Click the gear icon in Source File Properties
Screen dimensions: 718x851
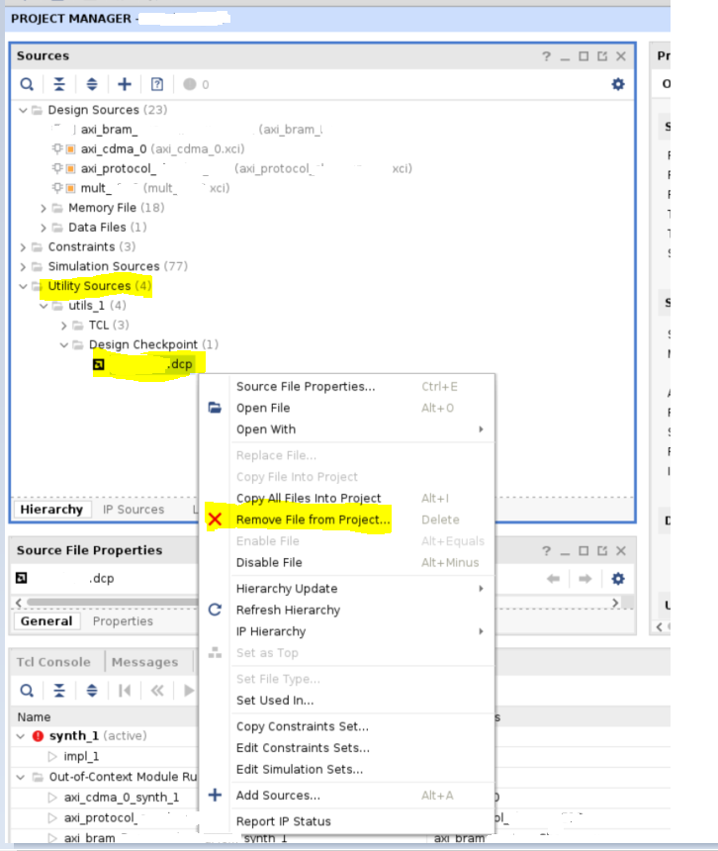coord(618,578)
